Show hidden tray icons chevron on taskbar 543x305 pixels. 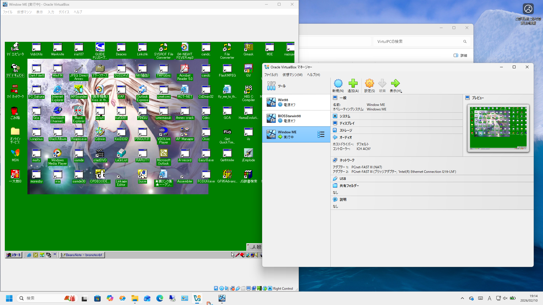462,298
